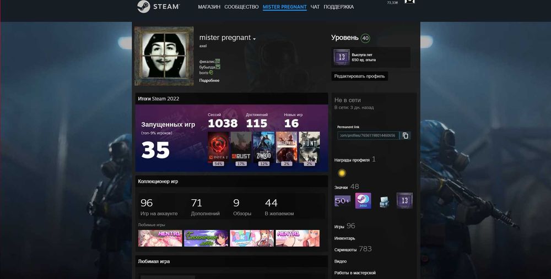Click the account avatar in header
Viewport: 551px width, 279px height.
[x=410, y=2]
